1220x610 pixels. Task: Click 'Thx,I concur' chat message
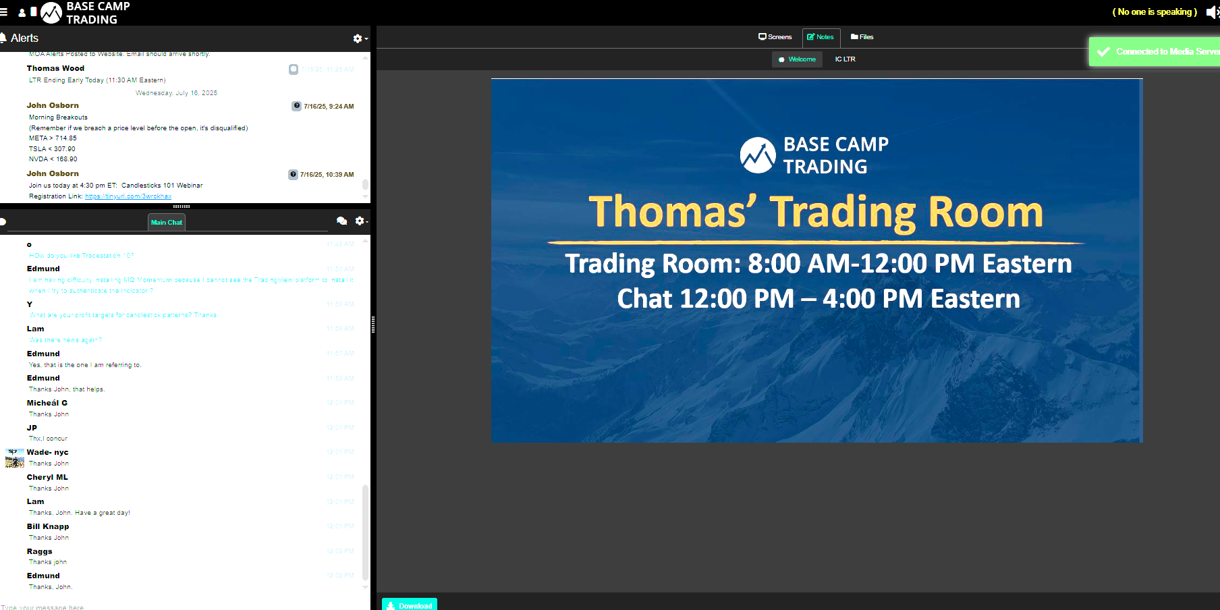pos(48,439)
